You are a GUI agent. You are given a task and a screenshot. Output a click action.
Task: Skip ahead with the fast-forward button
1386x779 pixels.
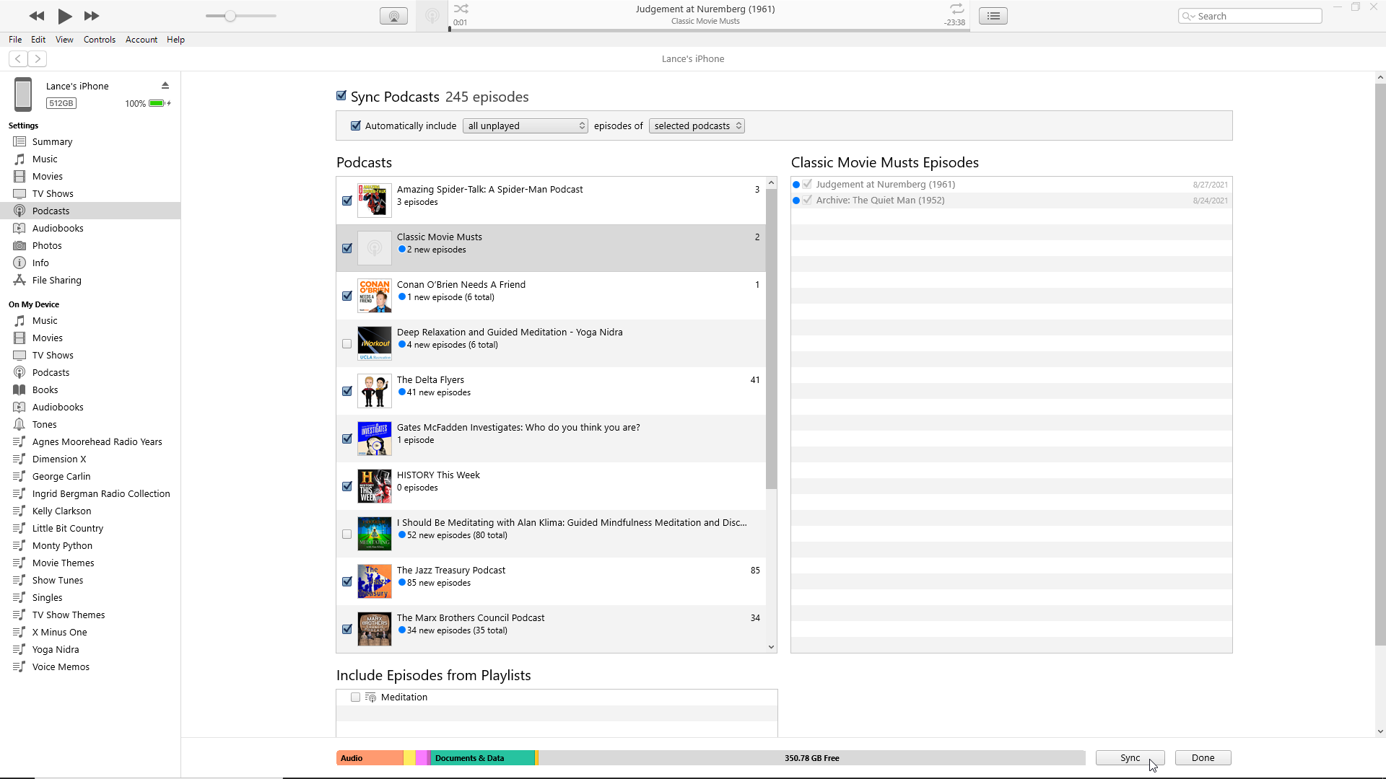[92, 16]
